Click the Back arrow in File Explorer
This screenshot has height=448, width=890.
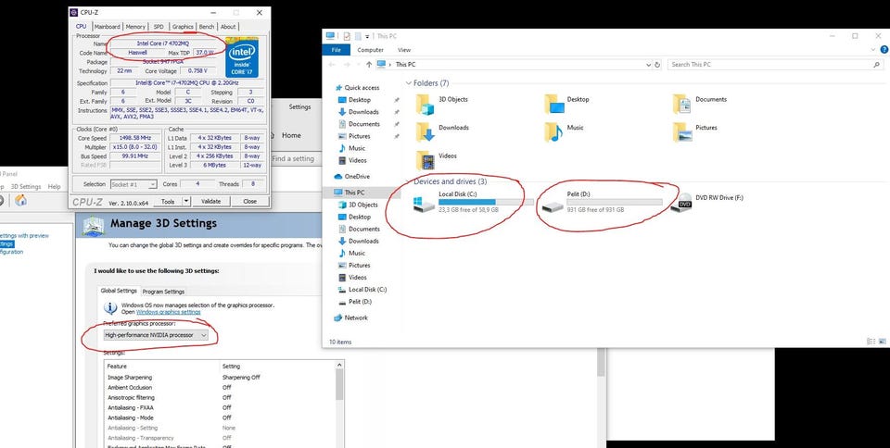click(333, 65)
